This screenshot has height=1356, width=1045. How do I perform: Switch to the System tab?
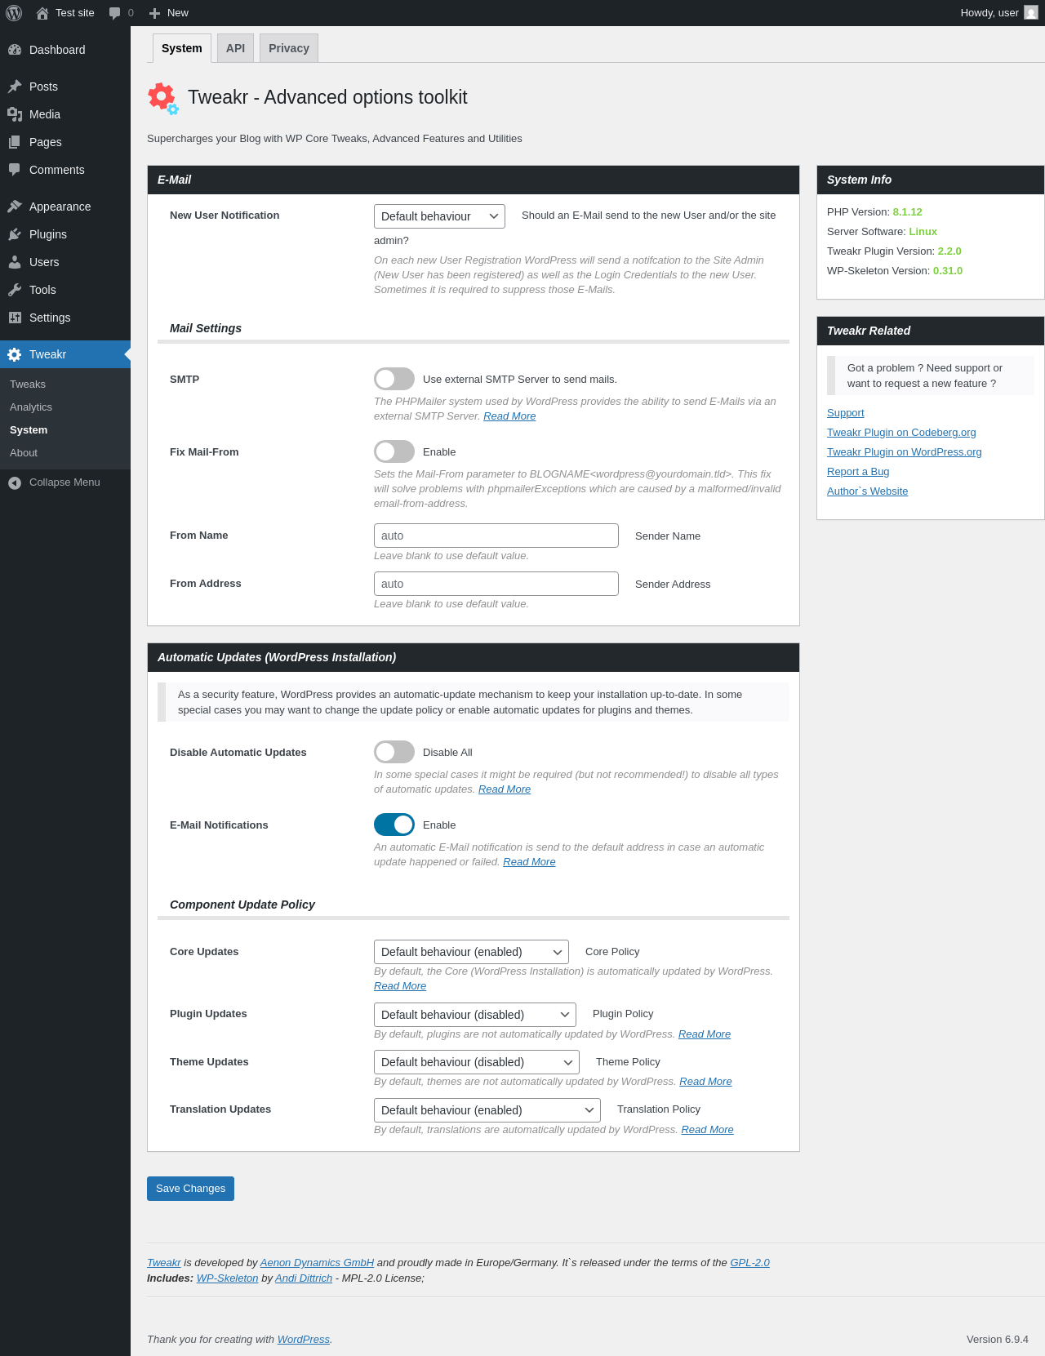tap(182, 48)
